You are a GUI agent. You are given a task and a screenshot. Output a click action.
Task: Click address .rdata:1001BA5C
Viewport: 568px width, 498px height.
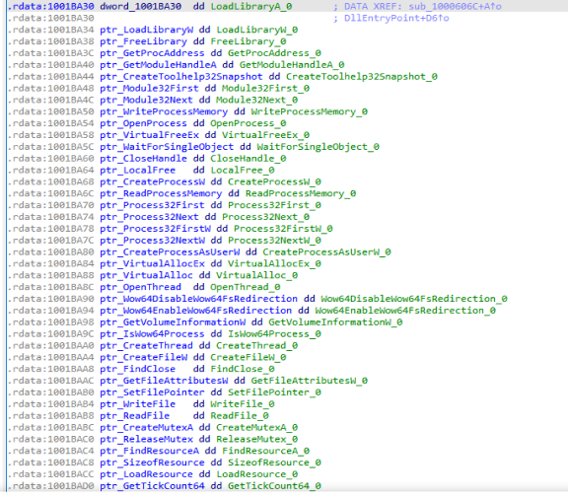tap(50, 147)
